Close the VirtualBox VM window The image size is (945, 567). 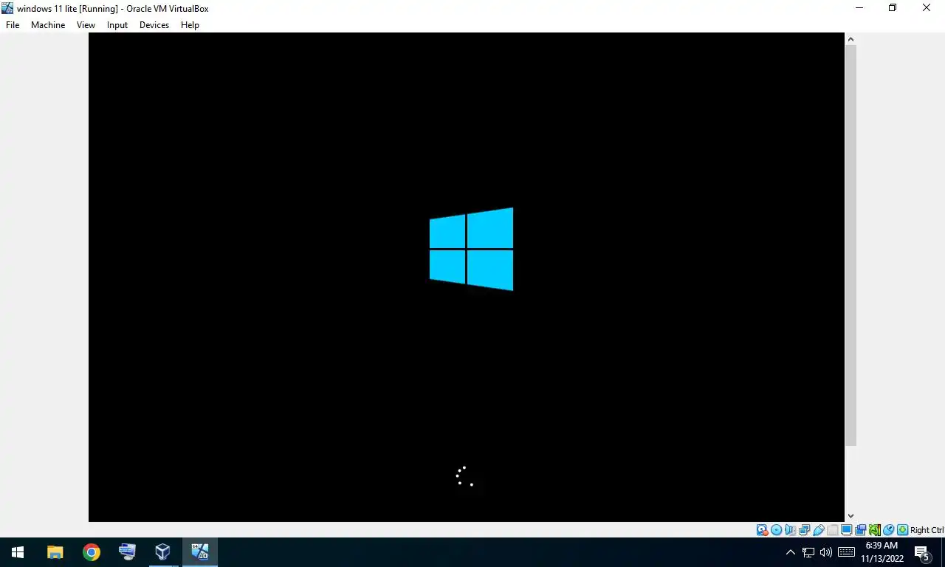click(927, 8)
